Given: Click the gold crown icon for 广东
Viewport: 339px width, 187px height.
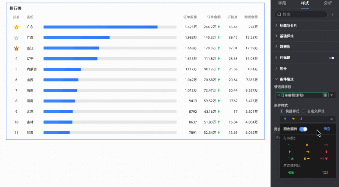Looking at the screenshot, I should (x=16, y=27).
